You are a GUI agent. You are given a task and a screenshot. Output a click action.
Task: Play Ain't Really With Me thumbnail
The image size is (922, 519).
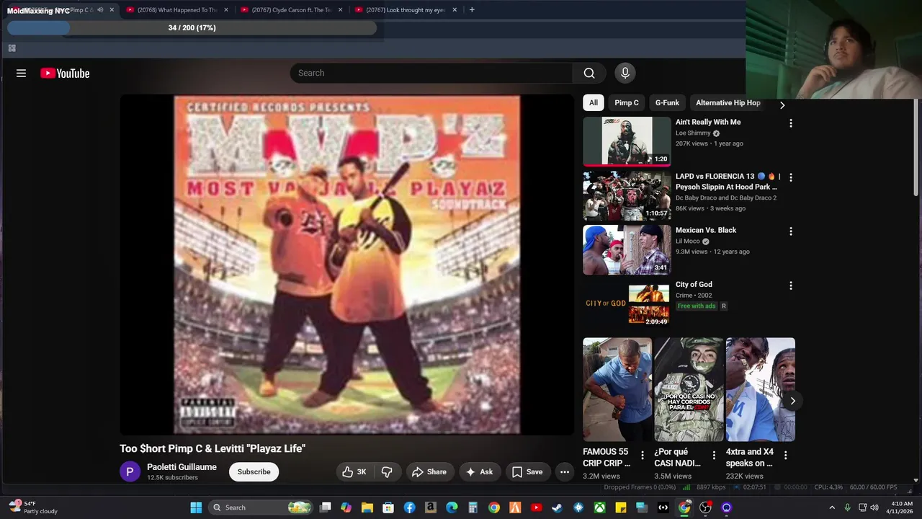pyautogui.click(x=627, y=141)
